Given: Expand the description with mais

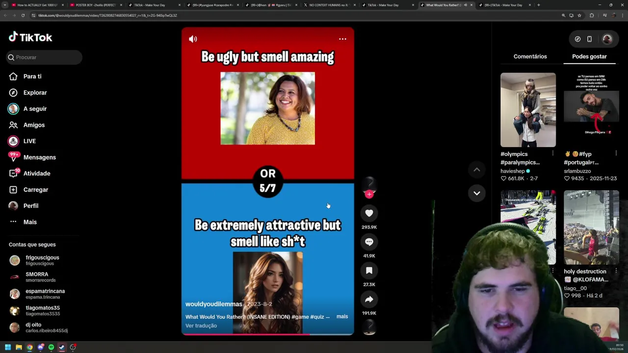Looking at the screenshot, I should pos(342,317).
